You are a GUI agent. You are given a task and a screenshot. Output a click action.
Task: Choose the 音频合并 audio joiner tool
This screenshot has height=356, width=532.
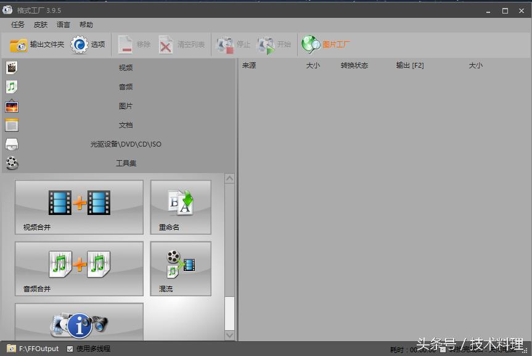[79, 269]
